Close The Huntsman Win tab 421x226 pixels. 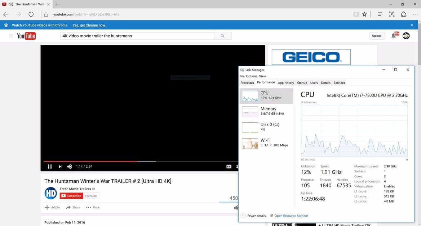48,4
